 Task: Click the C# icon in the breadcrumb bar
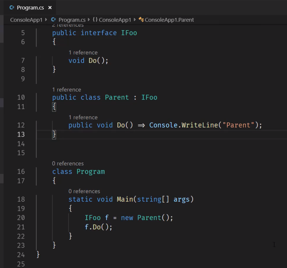[x=53, y=20]
